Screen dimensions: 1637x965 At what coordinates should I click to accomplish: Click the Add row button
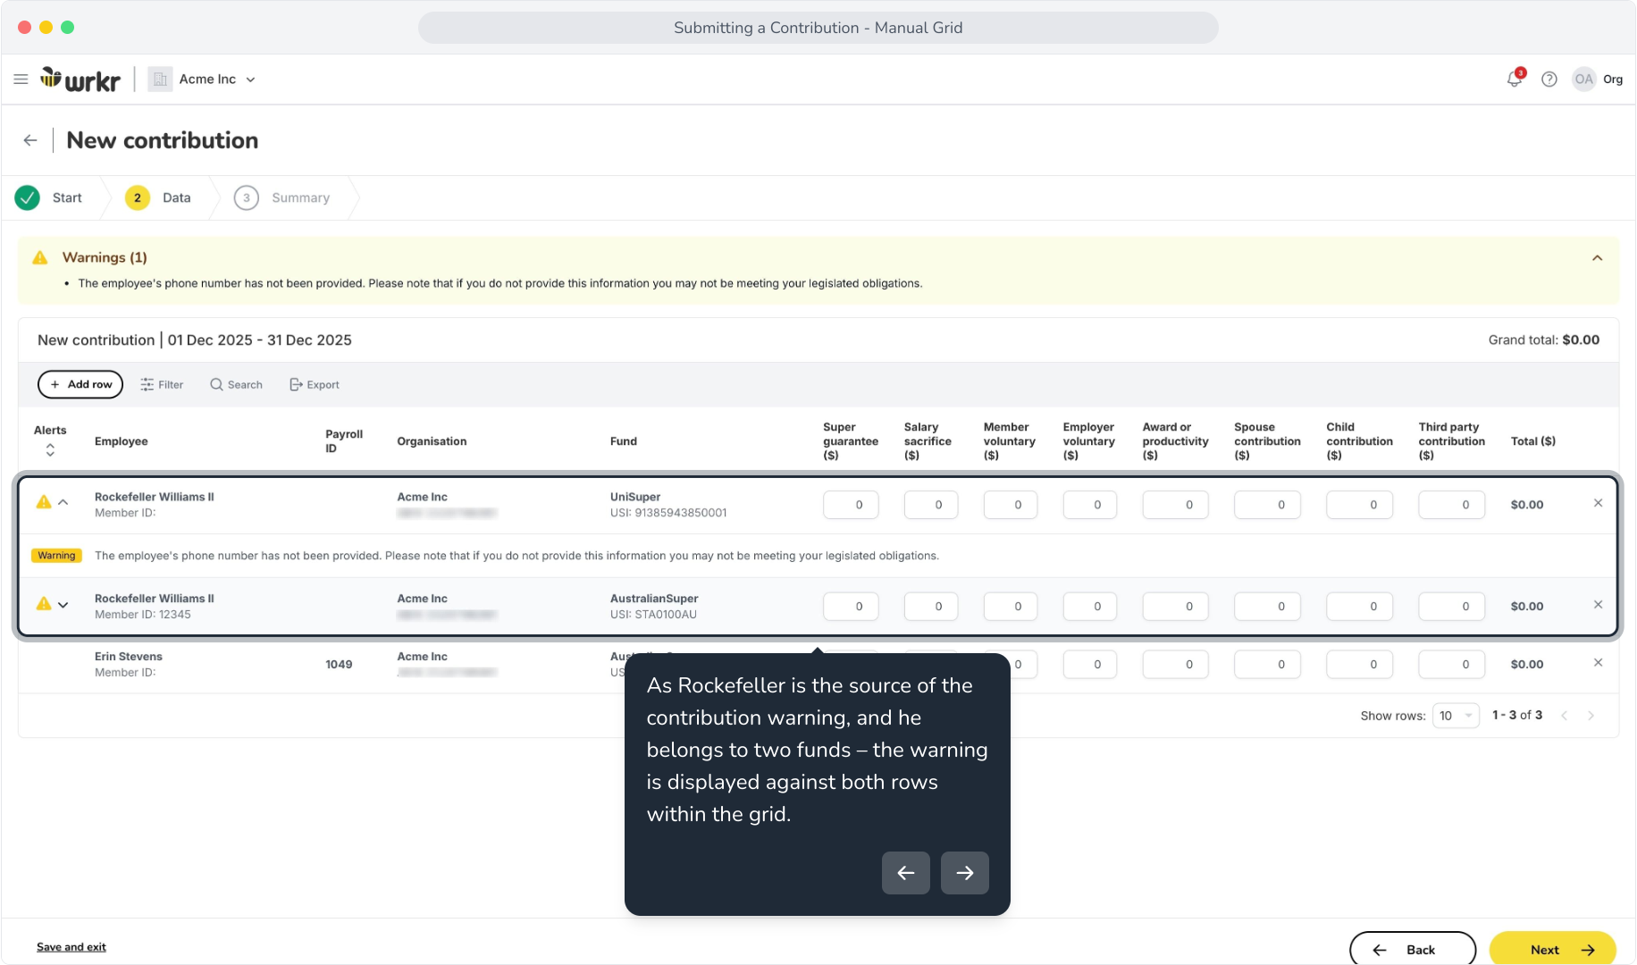point(80,384)
